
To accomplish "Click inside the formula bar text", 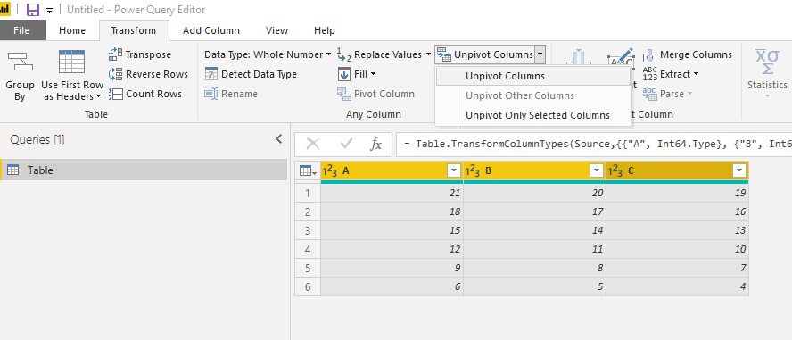I will coord(594,145).
